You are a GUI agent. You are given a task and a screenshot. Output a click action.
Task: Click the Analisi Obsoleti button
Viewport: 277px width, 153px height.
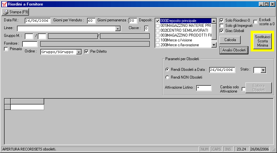click(234, 50)
